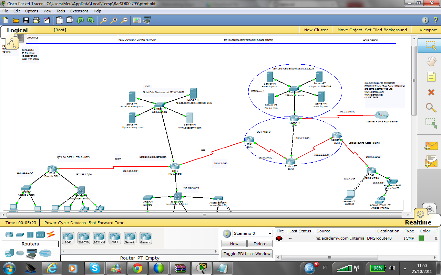Select the Place Note tool
441x275 pixels.
[x=431, y=77]
